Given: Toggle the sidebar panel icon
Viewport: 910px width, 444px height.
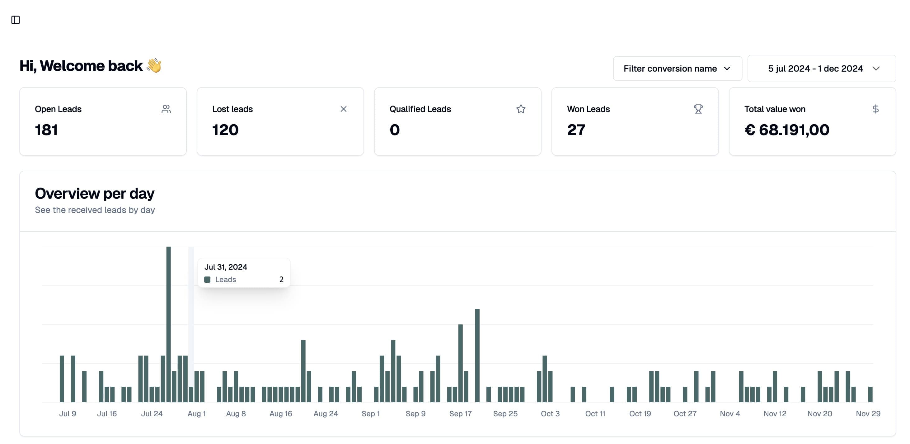Looking at the screenshot, I should click(16, 20).
